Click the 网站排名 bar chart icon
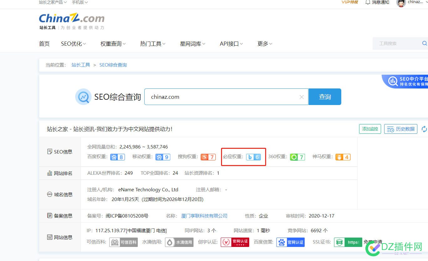Image resolution: width=428 pixels, height=261 pixels. (49, 173)
